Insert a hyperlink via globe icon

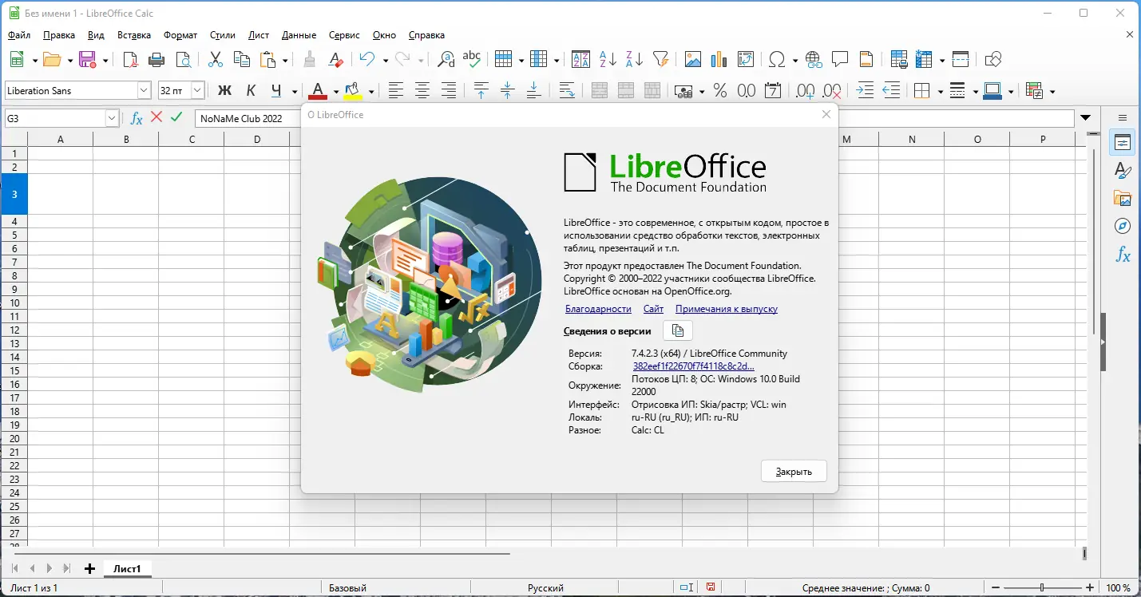tap(814, 59)
